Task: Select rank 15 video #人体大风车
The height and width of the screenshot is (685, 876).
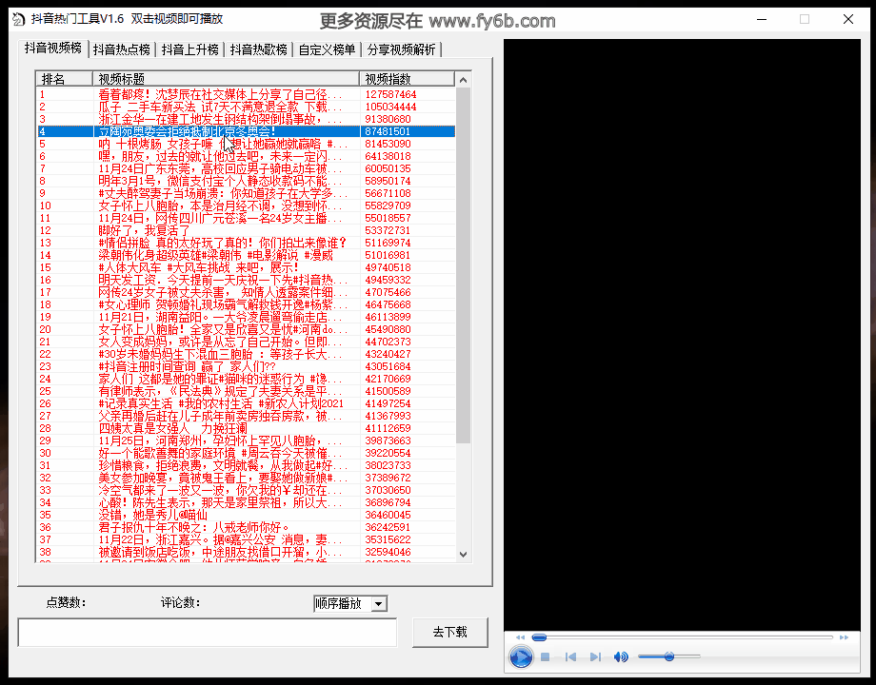Action: click(247, 267)
